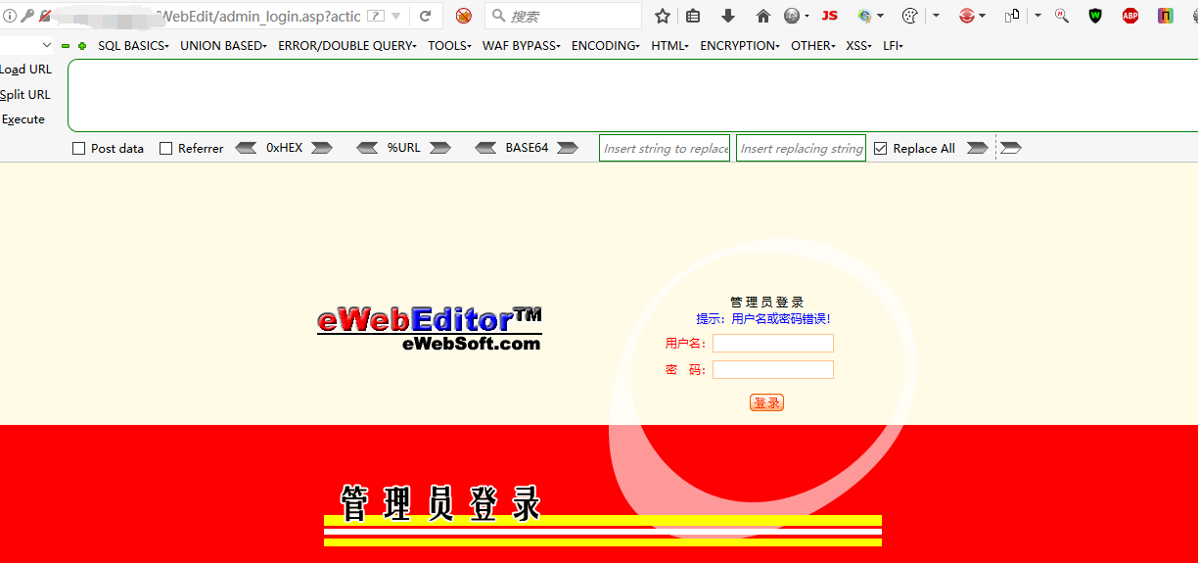1198x563 pixels.
Task: Click right arrow beside 0xHEX to encode
Action: [x=322, y=148]
